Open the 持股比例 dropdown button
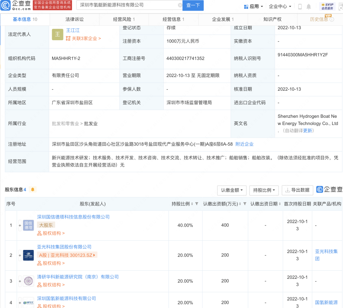The height and width of the screenshot is (308, 343). pyautogui.click(x=264, y=190)
